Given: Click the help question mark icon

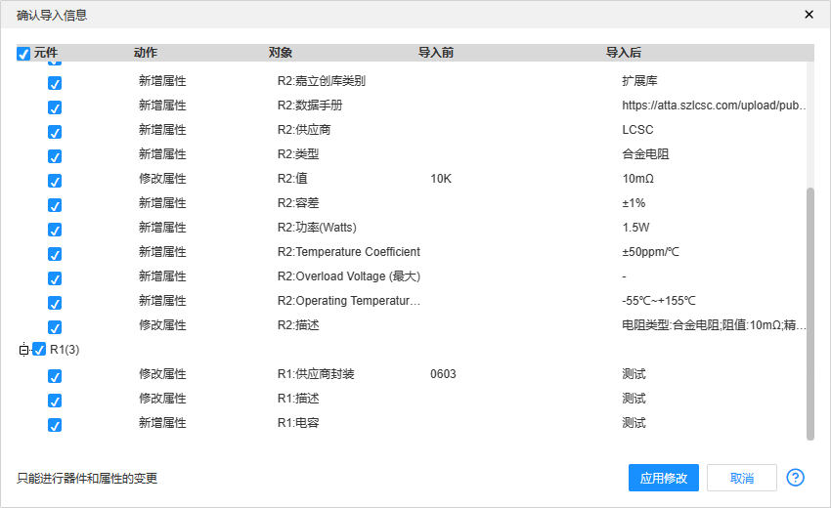Looking at the screenshot, I should 795,478.
